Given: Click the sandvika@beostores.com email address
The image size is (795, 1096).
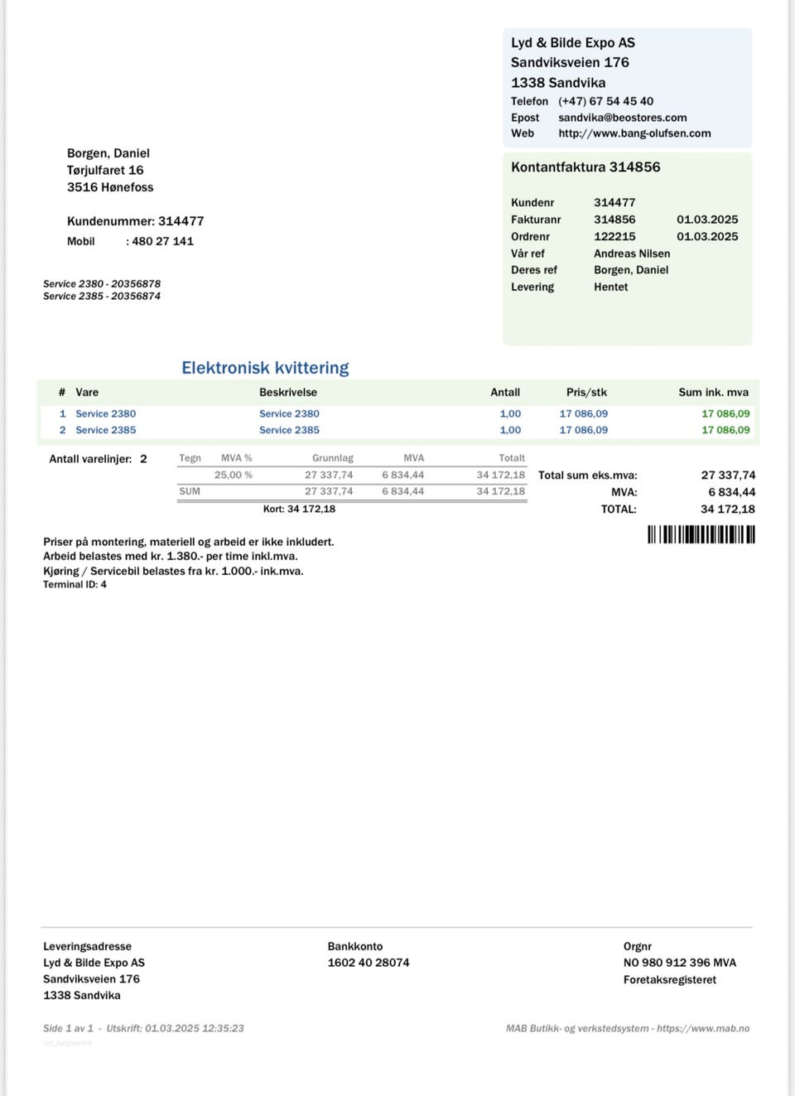Looking at the screenshot, I should point(623,118).
